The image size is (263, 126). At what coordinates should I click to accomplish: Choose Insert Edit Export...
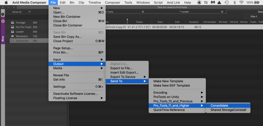(x=127, y=73)
